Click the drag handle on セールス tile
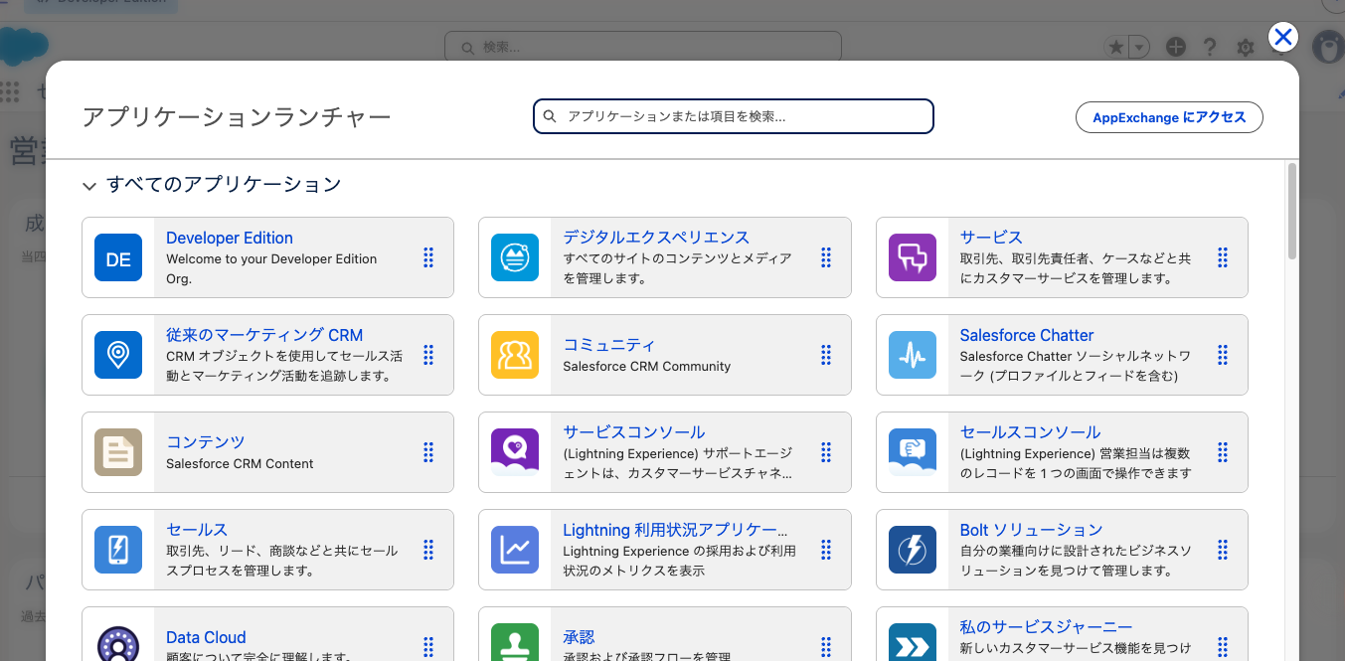The height and width of the screenshot is (661, 1345). click(x=428, y=550)
